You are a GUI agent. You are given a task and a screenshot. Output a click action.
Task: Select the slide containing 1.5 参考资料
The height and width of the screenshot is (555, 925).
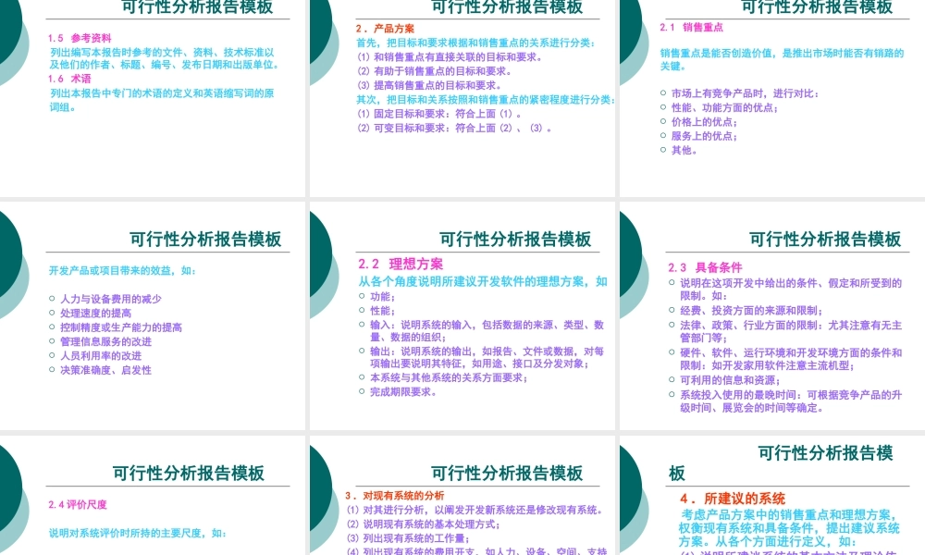tap(153, 98)
